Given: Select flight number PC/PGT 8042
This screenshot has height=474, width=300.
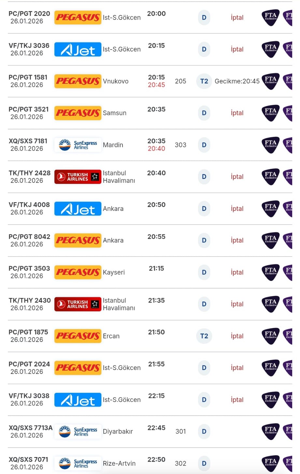Looking at the screenshot, I should [x=29, y=237].
